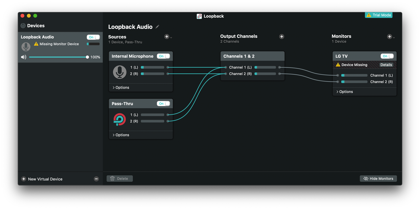The height and width of the screenshot is (209, 420).
Task: Toggle the Loopback Audio device On switch
Action: [93, 37]
